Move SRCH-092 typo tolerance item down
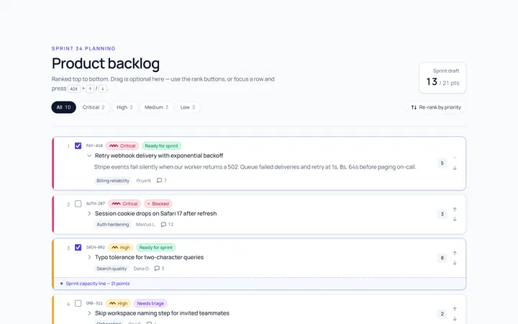This screenshot has width=518, height=324. (455, 263)
